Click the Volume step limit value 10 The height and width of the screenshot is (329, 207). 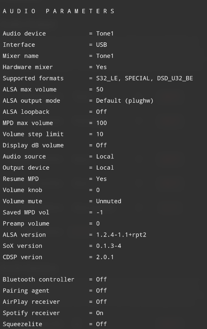[100, 134]
